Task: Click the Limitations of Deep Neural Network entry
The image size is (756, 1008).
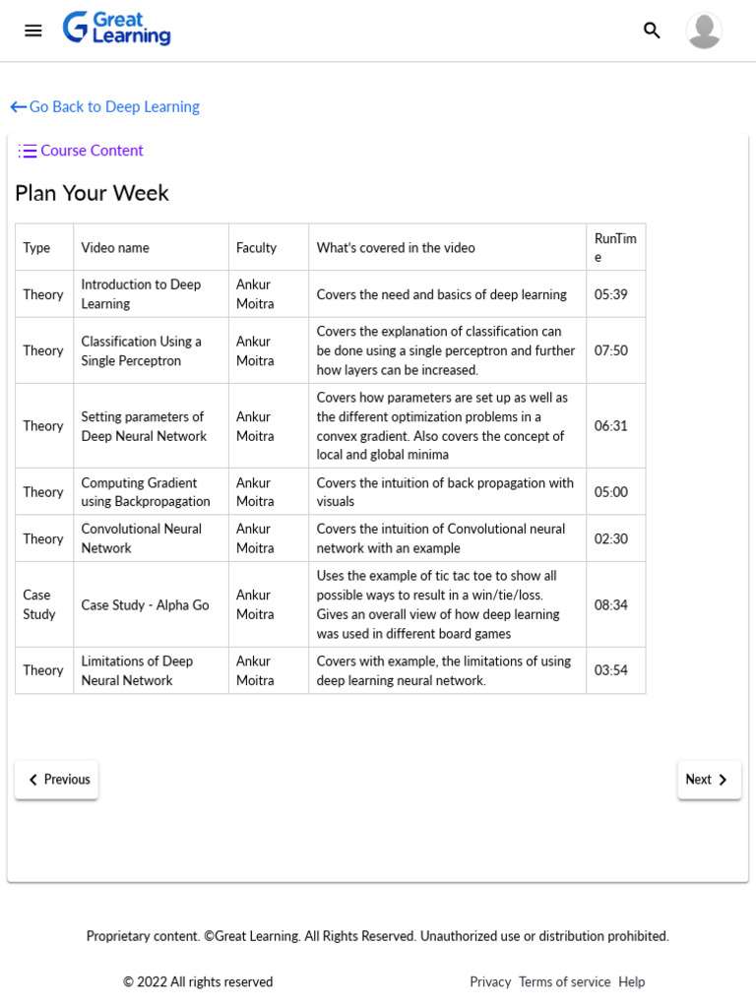Action: tap(137, 670)
